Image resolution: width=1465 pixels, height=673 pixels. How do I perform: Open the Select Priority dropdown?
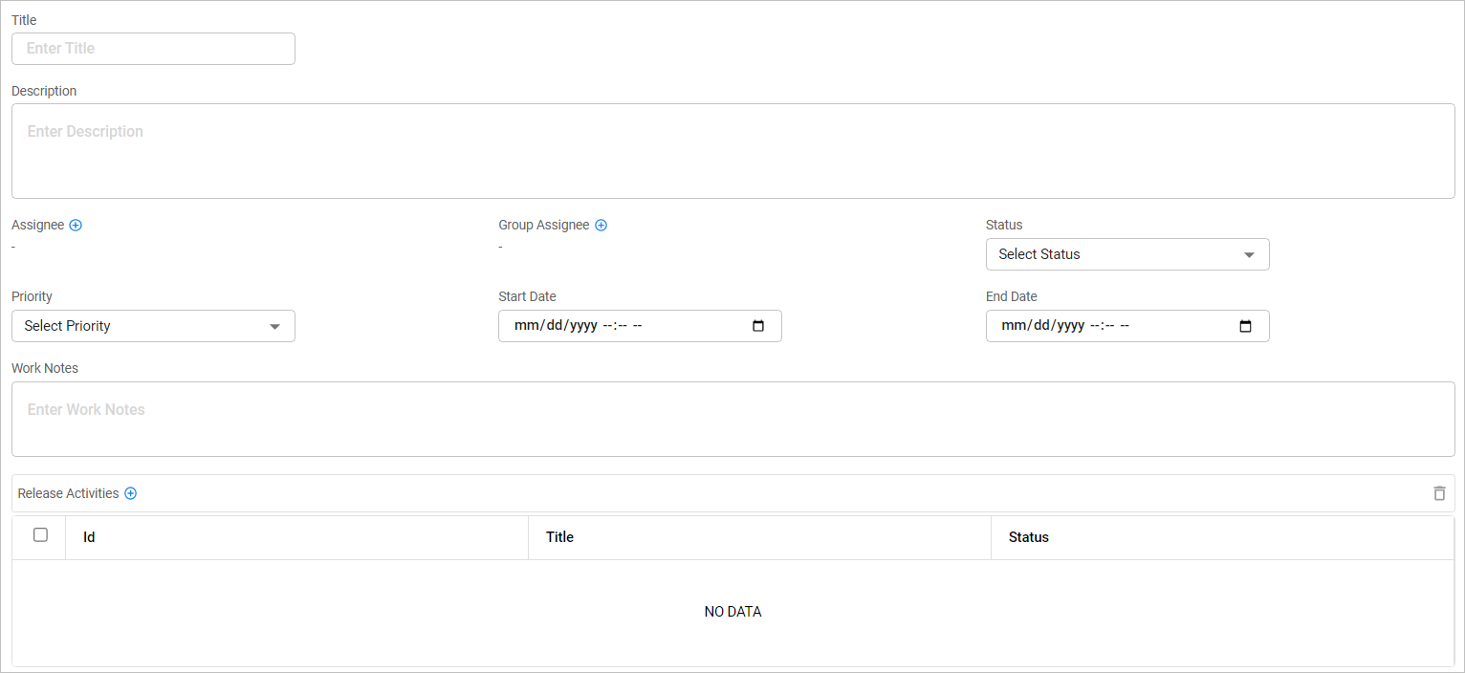coord(153,326)
